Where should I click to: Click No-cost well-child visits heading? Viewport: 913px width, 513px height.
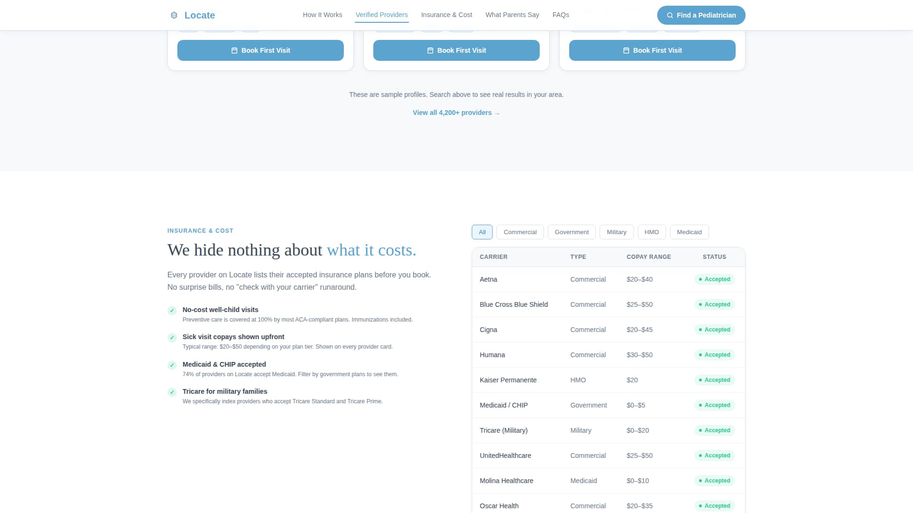pos(221,310)
